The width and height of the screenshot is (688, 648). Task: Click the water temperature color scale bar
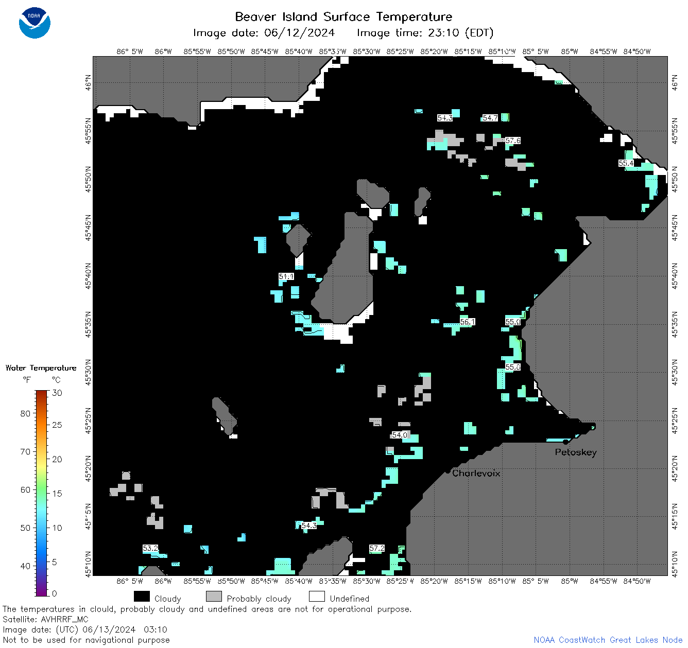[x=42, y=493]
